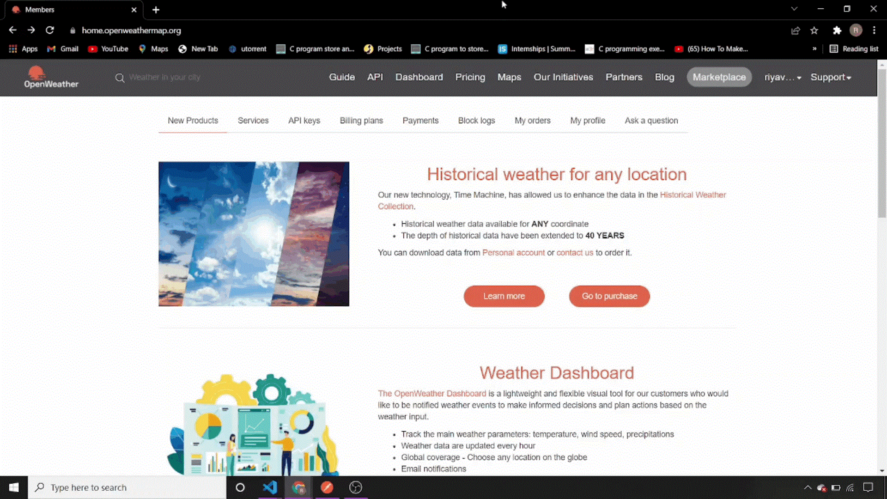Viewport: 887px width, 499px height.
Task: Show more bookmarks chevron
Action: click(814, 49)
